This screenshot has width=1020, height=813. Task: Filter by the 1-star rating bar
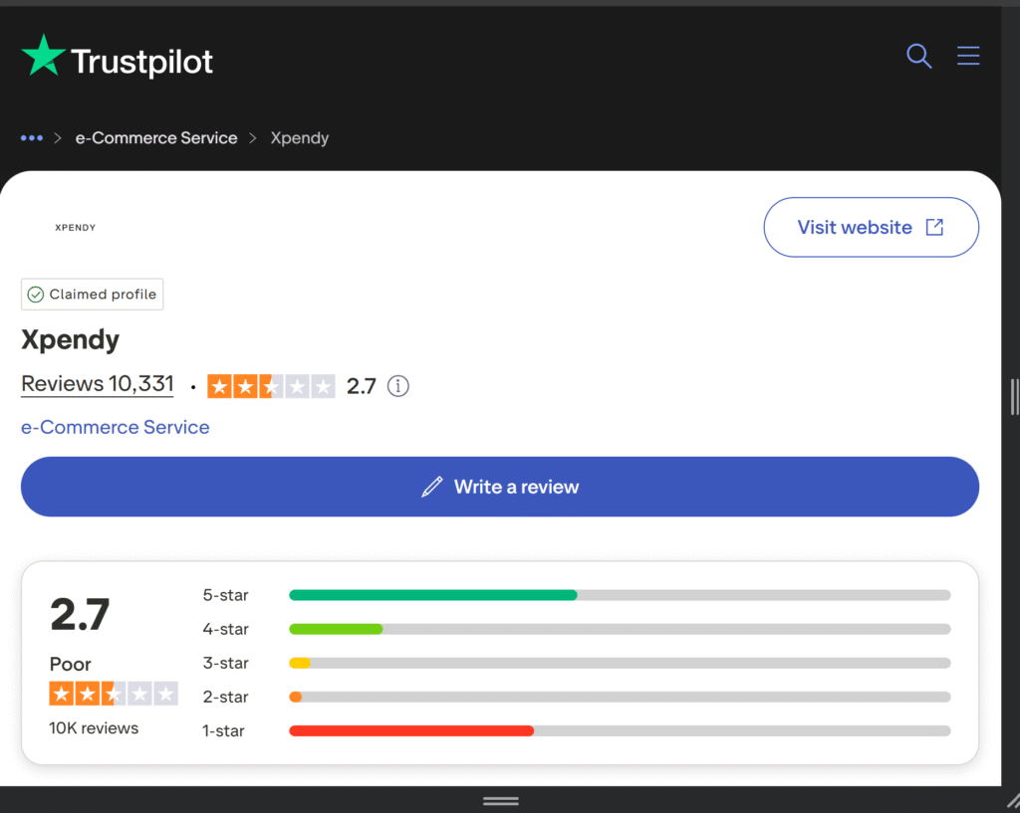coord(620,730)
